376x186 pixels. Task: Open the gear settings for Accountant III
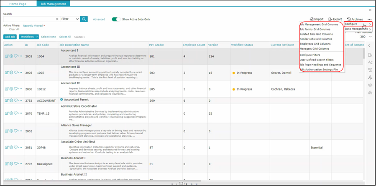coord(11,72)
